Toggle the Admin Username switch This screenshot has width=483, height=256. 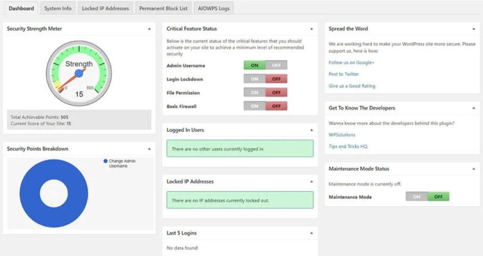click(x=265, y=65)
